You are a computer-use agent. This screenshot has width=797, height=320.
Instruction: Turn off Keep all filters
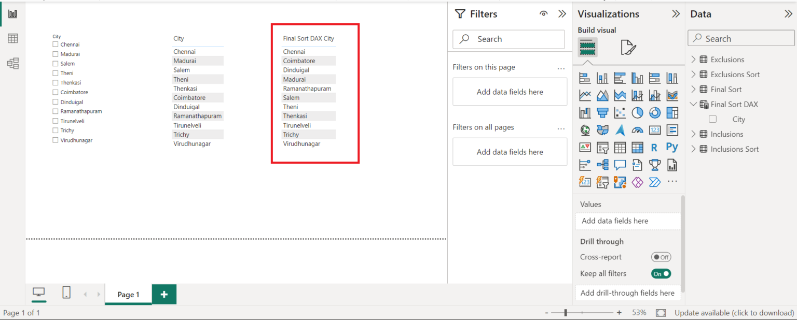(661, 273)
